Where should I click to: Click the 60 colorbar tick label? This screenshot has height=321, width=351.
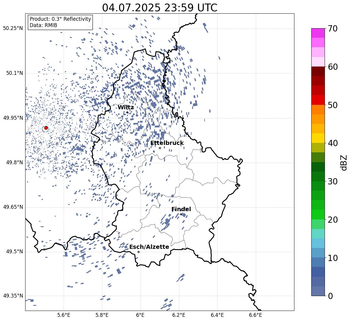pyautogui.click(x=333, y=67)
